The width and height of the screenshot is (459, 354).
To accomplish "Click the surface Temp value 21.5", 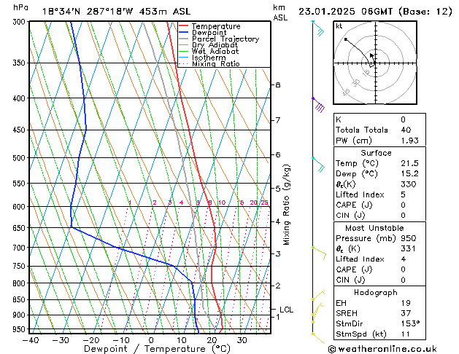I will 409,163.
